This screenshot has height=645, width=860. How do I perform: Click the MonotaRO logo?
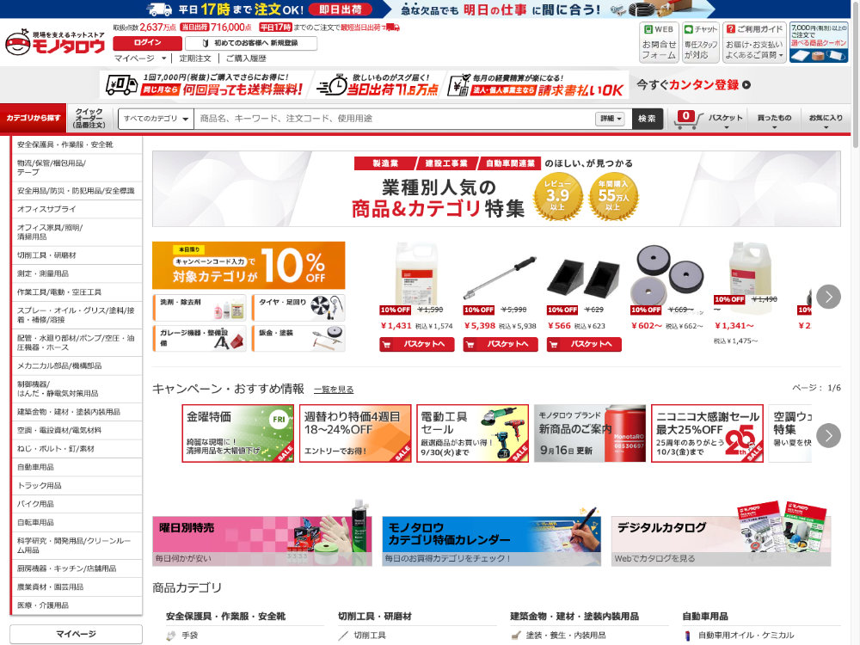coord(55,44)
